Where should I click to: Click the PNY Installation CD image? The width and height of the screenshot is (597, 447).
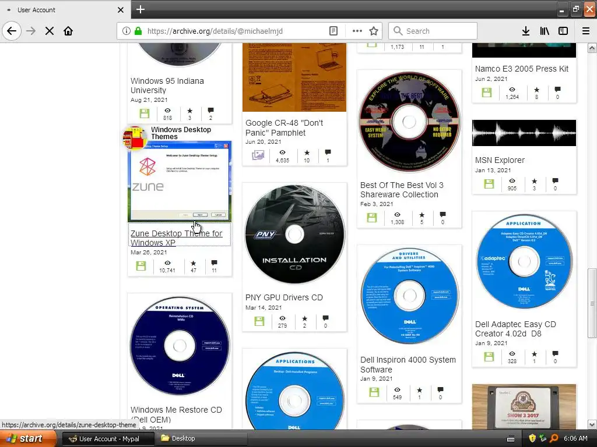coord(294,235)
